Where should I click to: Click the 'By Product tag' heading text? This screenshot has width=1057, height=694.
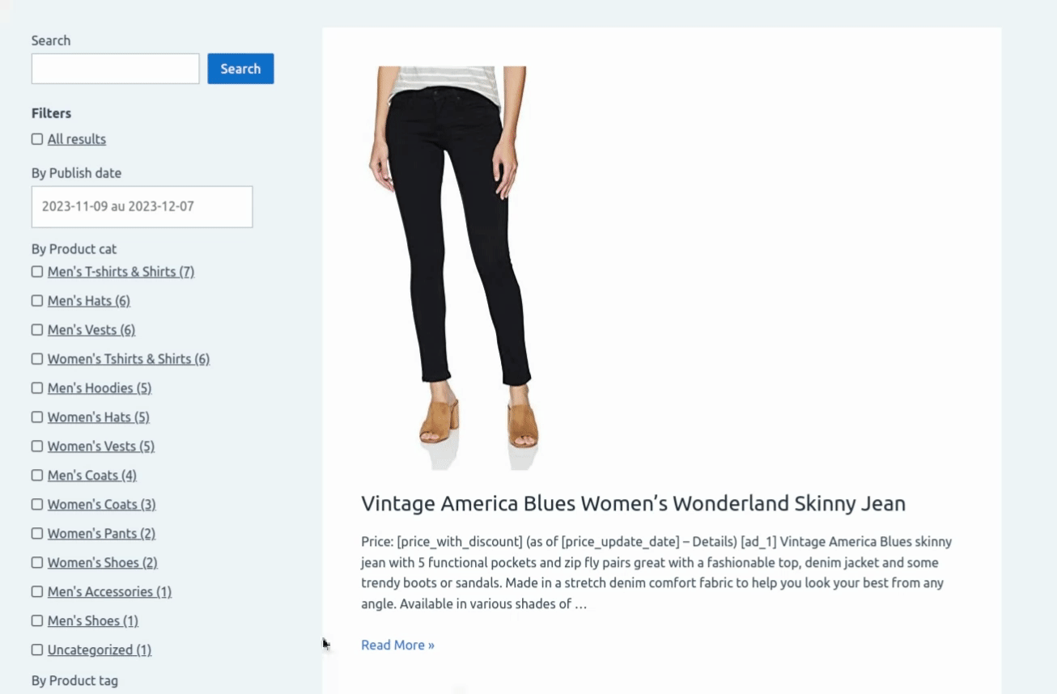pyautogui.click(x=74, y=681)
